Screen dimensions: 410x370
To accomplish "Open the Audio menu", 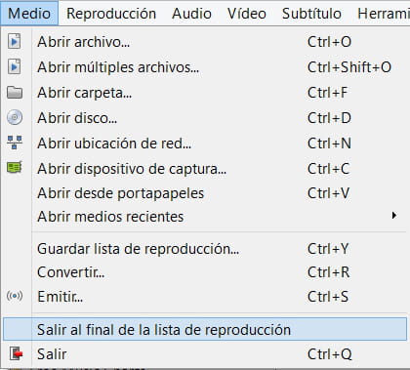I will pos(191,14).
